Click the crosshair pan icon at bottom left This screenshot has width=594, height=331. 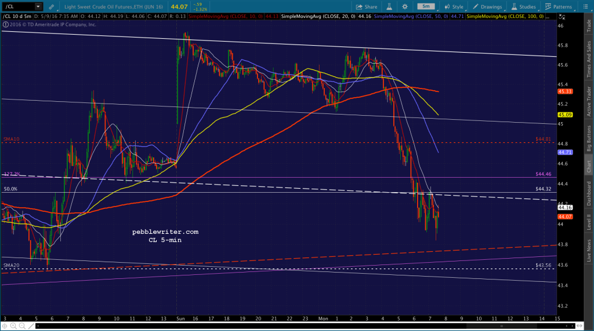(x=5, y=326)
